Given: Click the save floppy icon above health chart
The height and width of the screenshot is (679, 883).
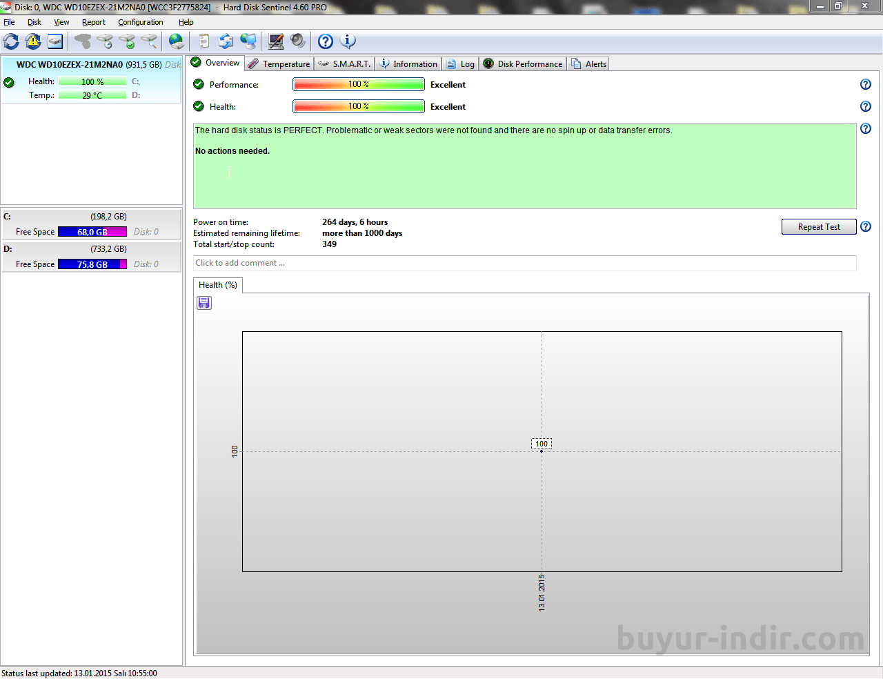Looking at the screenshot, I should (x=204, y=303).
